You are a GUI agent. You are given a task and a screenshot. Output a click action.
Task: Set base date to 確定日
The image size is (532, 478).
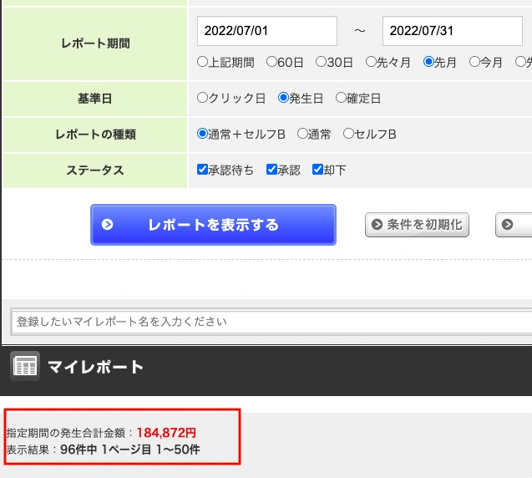pyautogui.click(x=341, y=98)
